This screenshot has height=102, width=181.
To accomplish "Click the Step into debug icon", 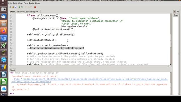I will coord(28,7).
